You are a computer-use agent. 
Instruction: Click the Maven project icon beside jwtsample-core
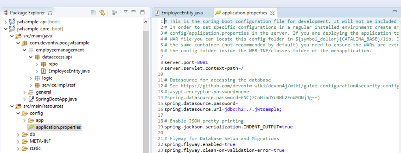(x=12, y=29)
